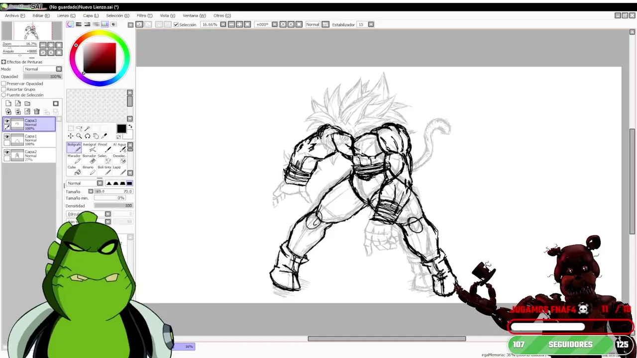Open the rotation angle +000° dropdown
Image resolution: width=637 pixels, height=358 pixels.
(x=274, y=24)
